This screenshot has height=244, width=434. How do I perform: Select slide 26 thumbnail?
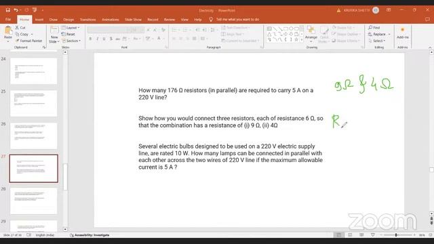pos(33,136)
